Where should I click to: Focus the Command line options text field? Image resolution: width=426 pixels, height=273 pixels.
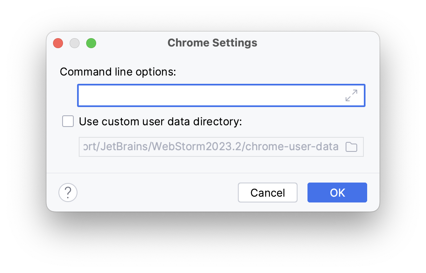click(x=221, y=95)
